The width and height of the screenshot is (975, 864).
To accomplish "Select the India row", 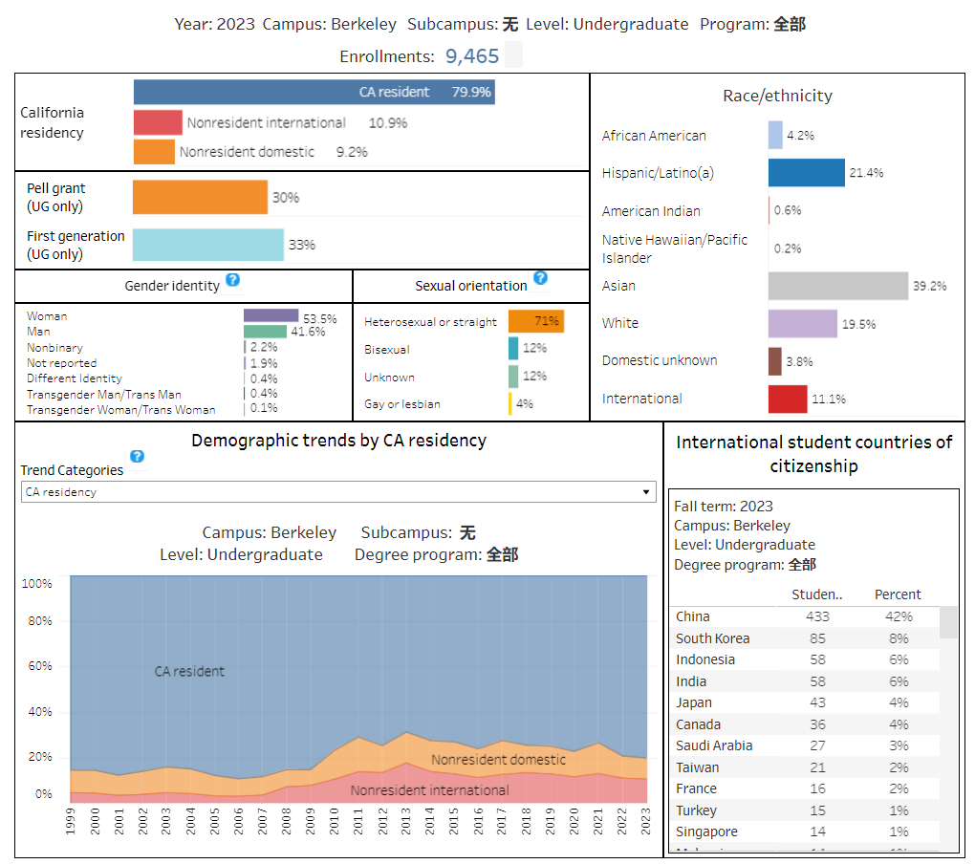I will (805, 681).
